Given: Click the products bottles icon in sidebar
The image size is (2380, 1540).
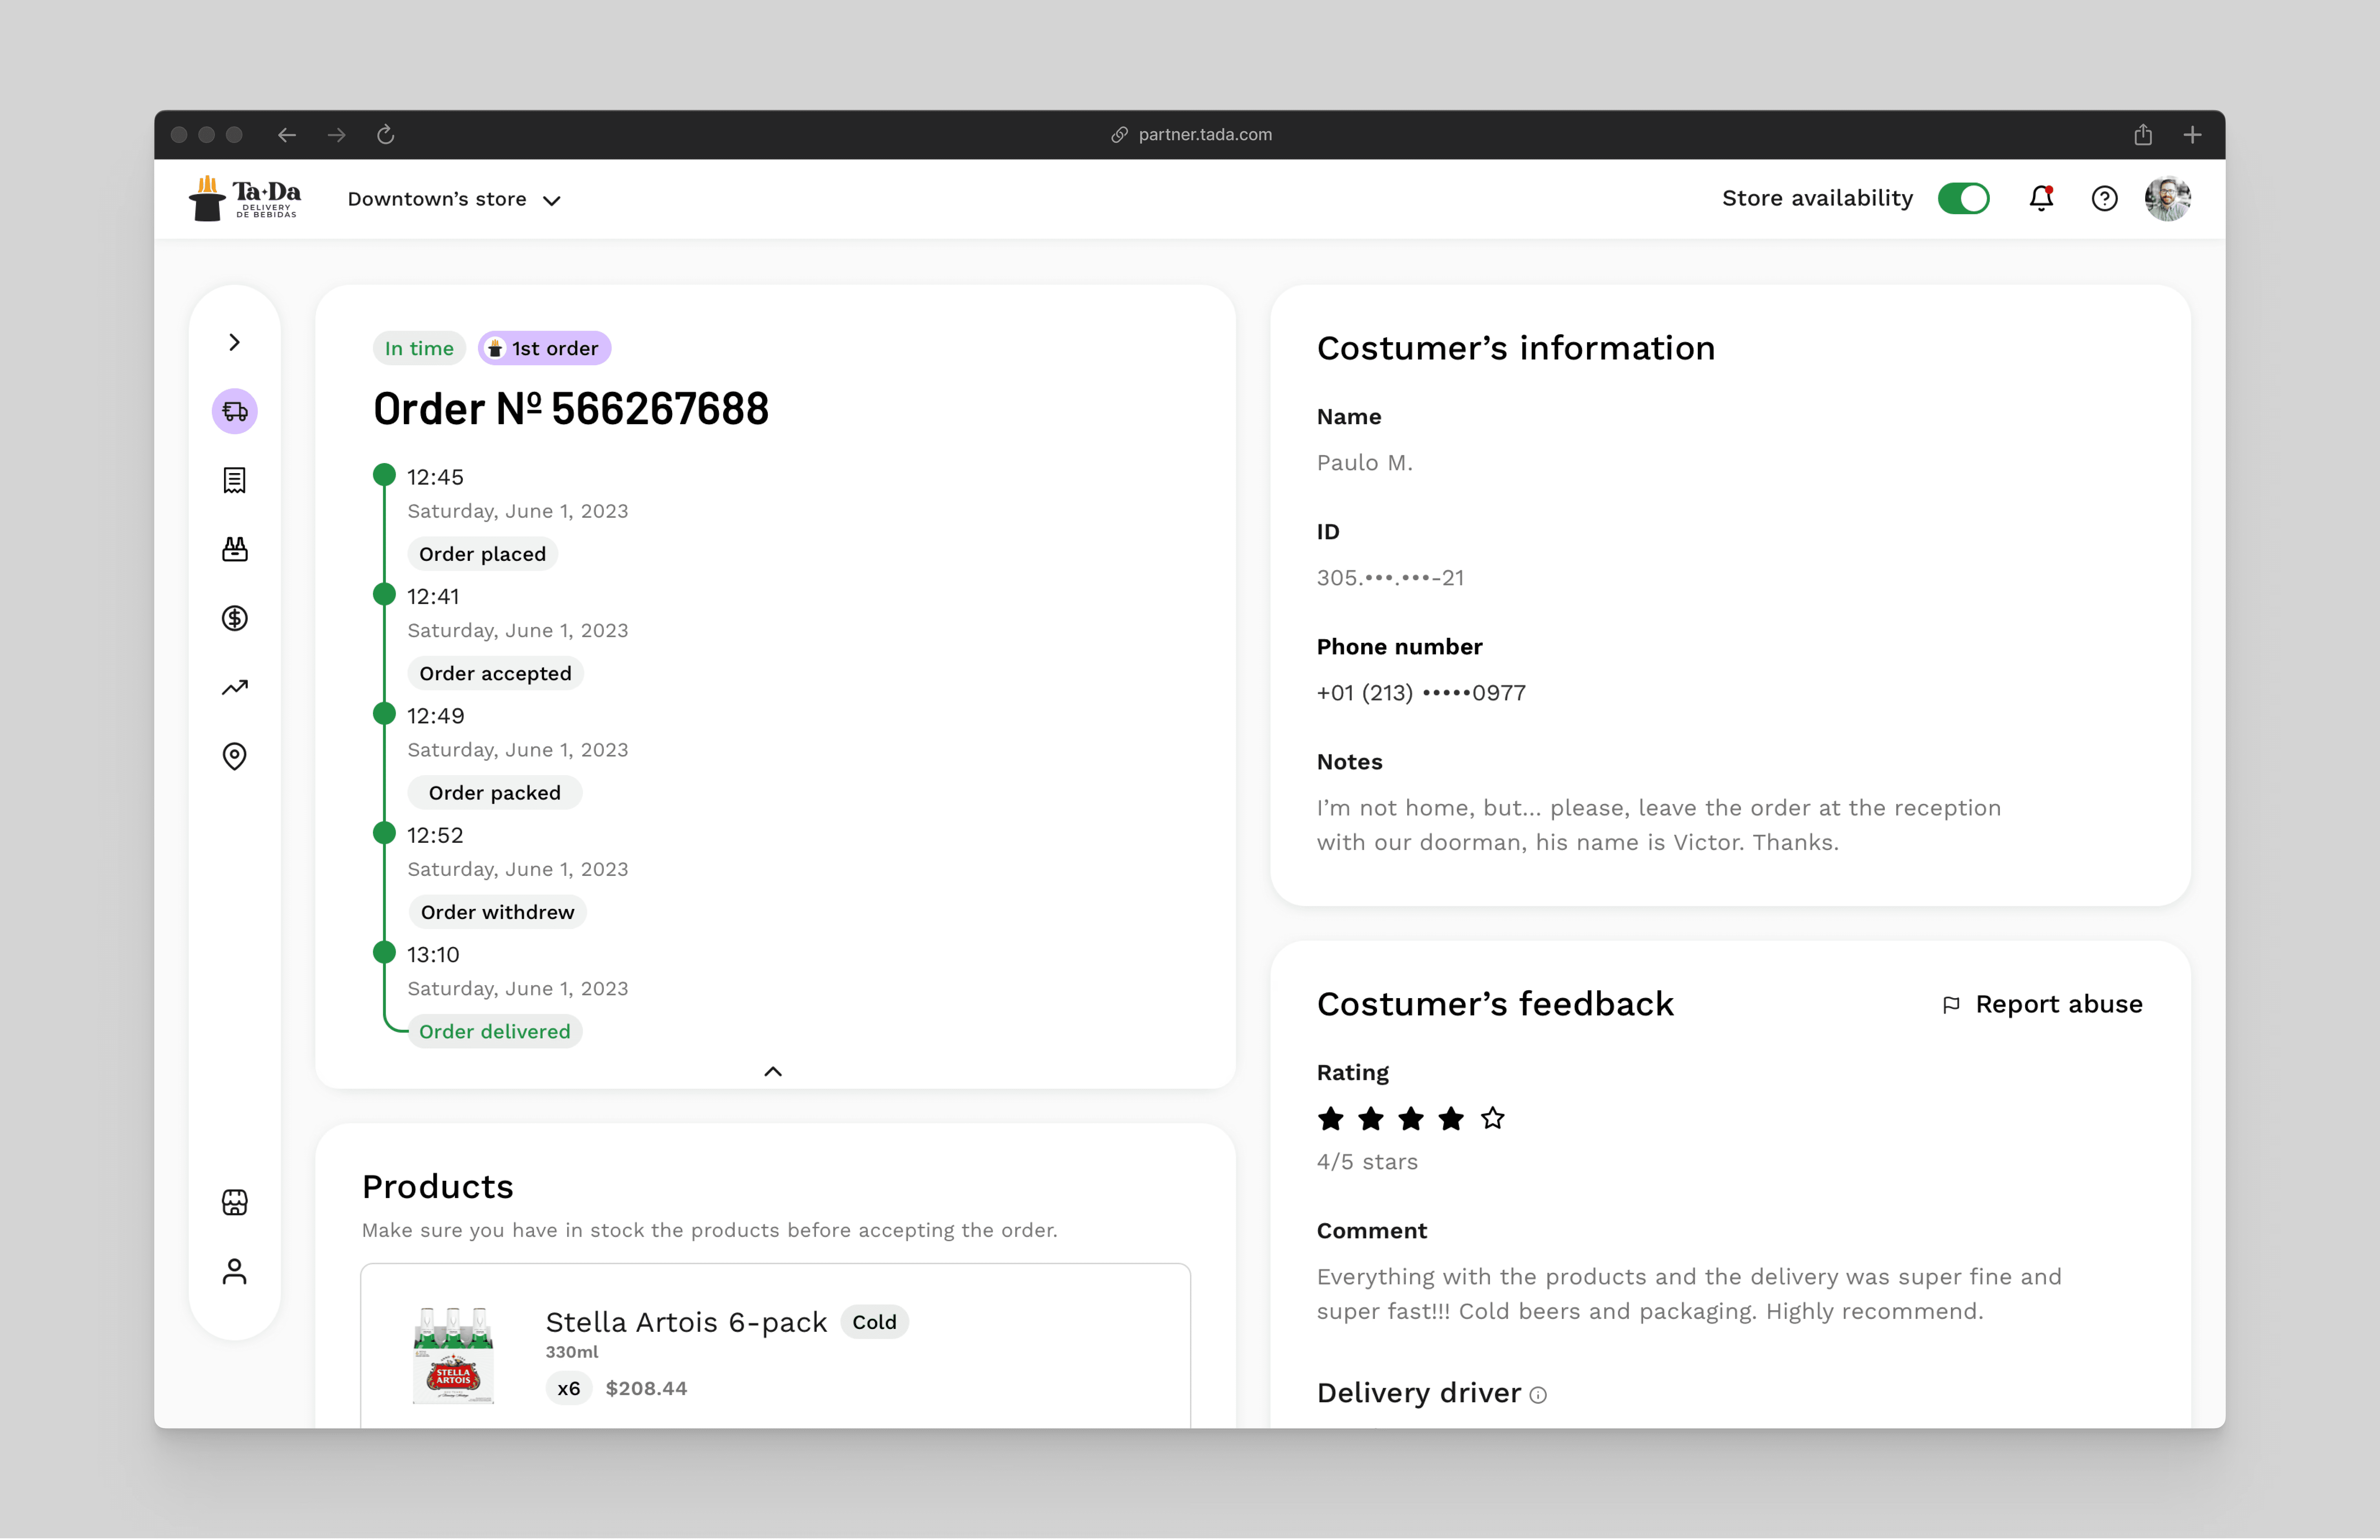Looking at the screenshot, I should point(234,549).
